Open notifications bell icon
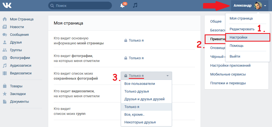Screen dimensions: 272x127 pos(122,6)
